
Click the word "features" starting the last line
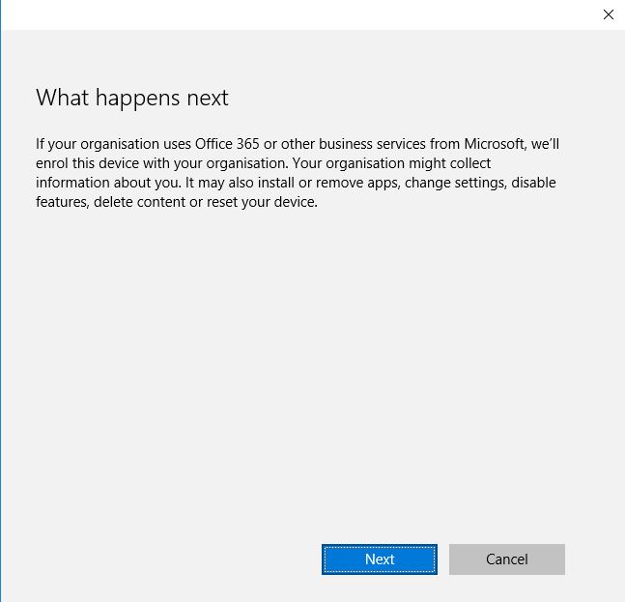[x=63, y=202]
